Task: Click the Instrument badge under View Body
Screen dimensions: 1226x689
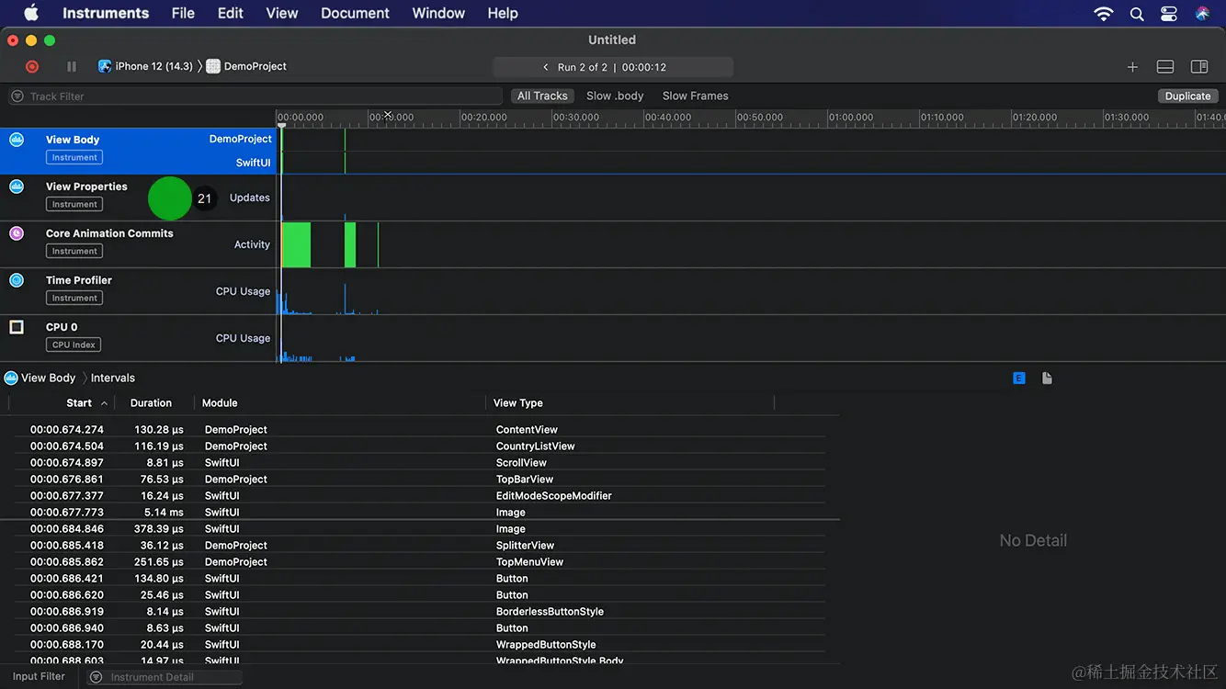Action: pos(74,158)
